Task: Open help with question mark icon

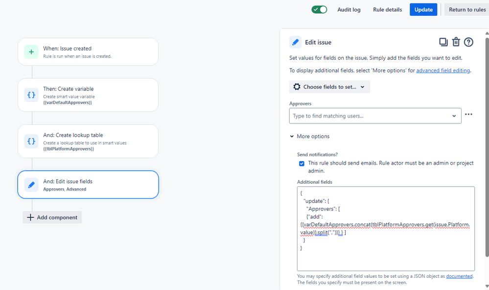Action: (468, 42)
